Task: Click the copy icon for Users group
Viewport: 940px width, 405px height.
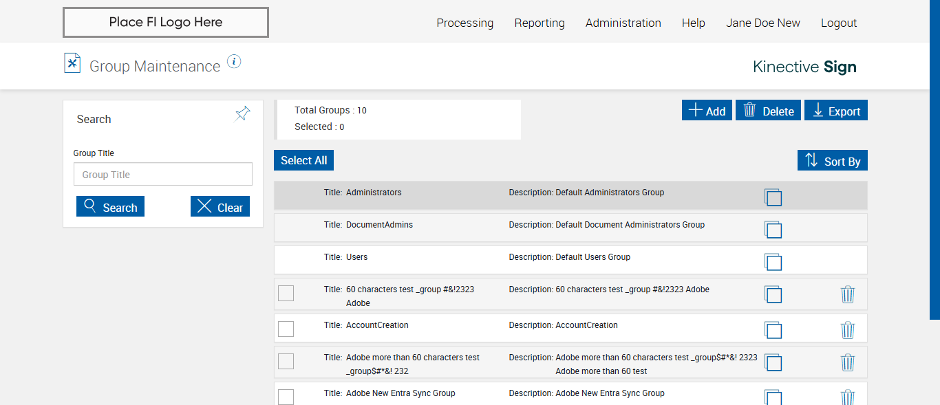Action: pos(773,262)
